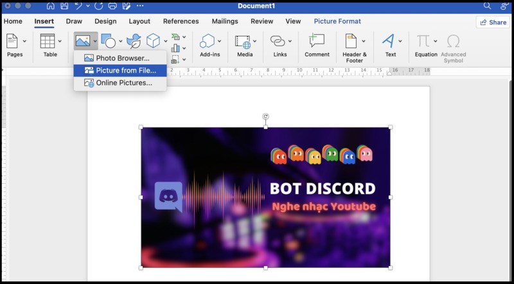
Task: Click the Links chain icon
Action: (278, 41)
